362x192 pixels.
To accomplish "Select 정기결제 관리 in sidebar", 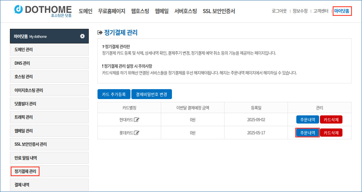I will pos(25,171).
